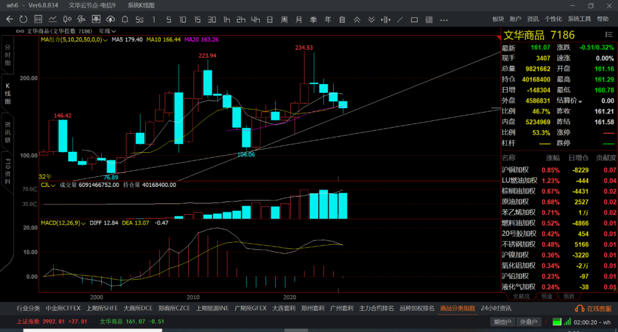Screen dimensions: 618x332
Task: Select the 原油加权 row in the list
Action: tap(559, 202)
